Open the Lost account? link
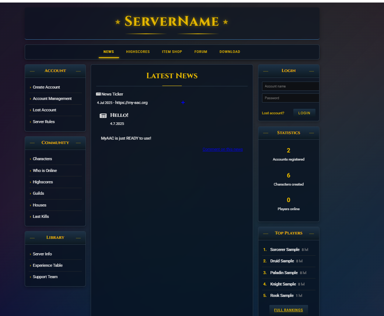 (273, 113)
